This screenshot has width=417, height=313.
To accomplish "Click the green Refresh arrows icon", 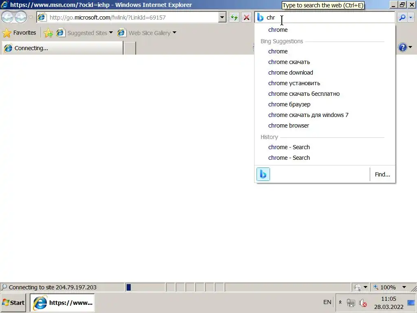I will pyautogui.click(x=234, y=18).
